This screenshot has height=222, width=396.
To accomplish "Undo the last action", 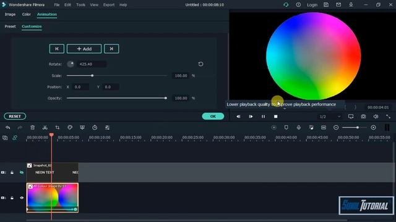I will tap(8, 128).
